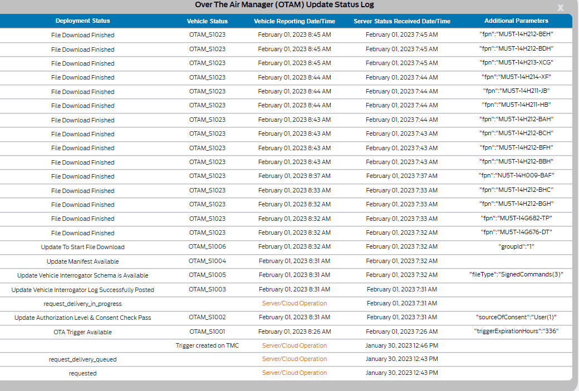Screen dimensions: 579x391
Task: Click the NU5T-14H009-BAF fpn parameter
Action: [x=516, y=176]
